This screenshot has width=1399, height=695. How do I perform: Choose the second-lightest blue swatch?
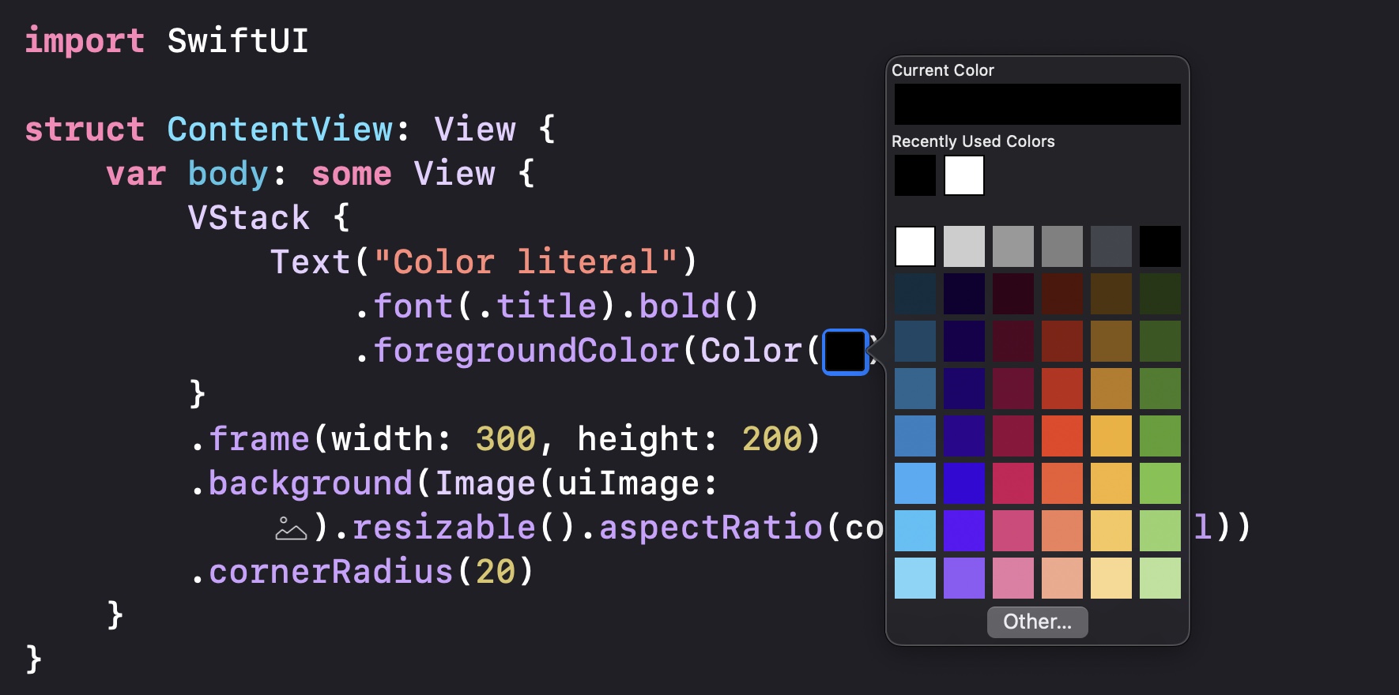(915, 531)
